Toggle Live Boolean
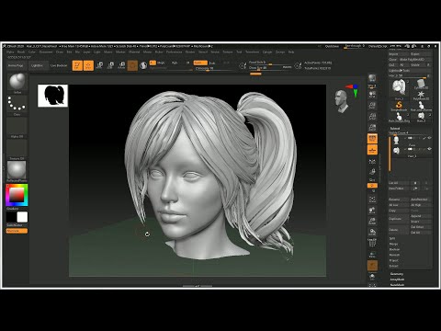The image size is (441, 331). point(59,65)
